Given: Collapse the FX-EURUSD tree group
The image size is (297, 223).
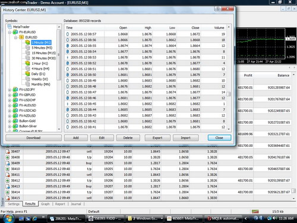Looking at the screenshot, I should click(10, 32).
